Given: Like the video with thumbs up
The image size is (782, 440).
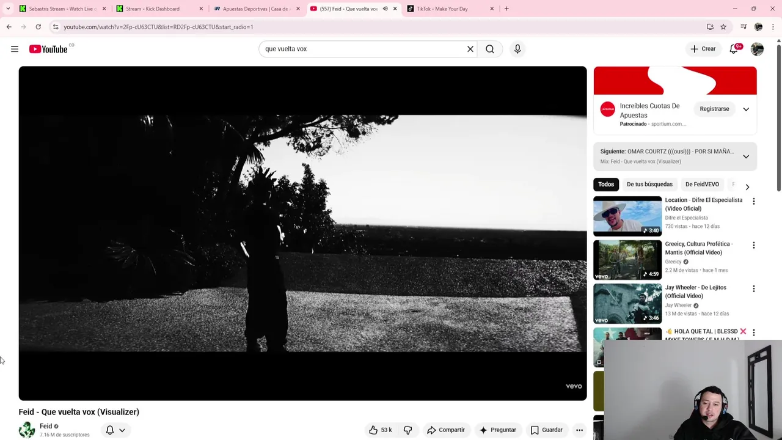Looking at the screenshot, I should pos(379,430).
